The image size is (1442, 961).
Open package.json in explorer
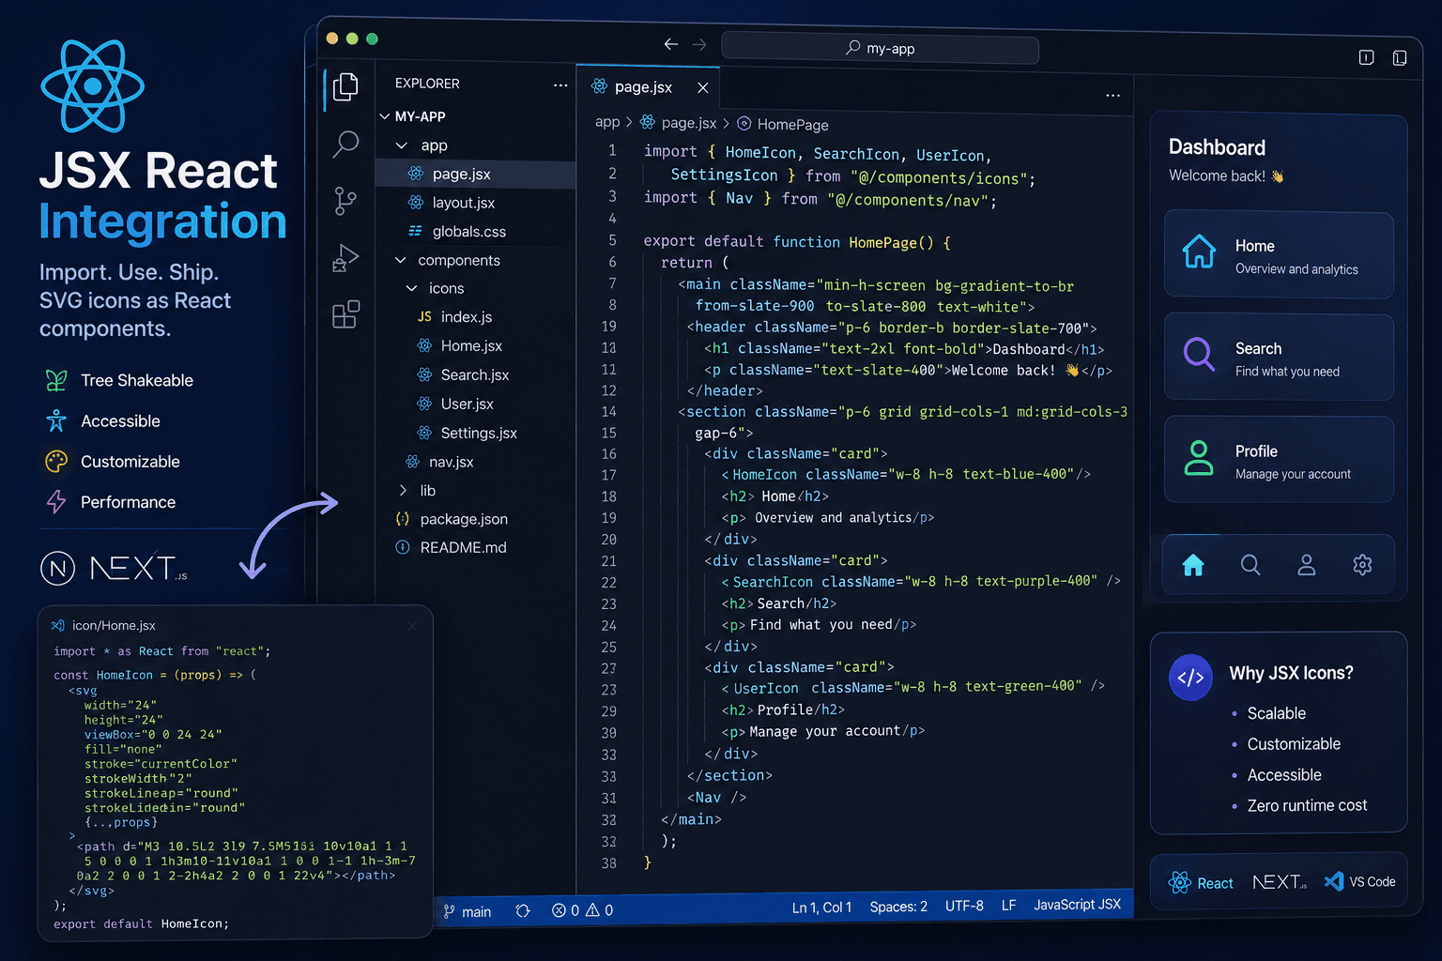tap(464, 519)
